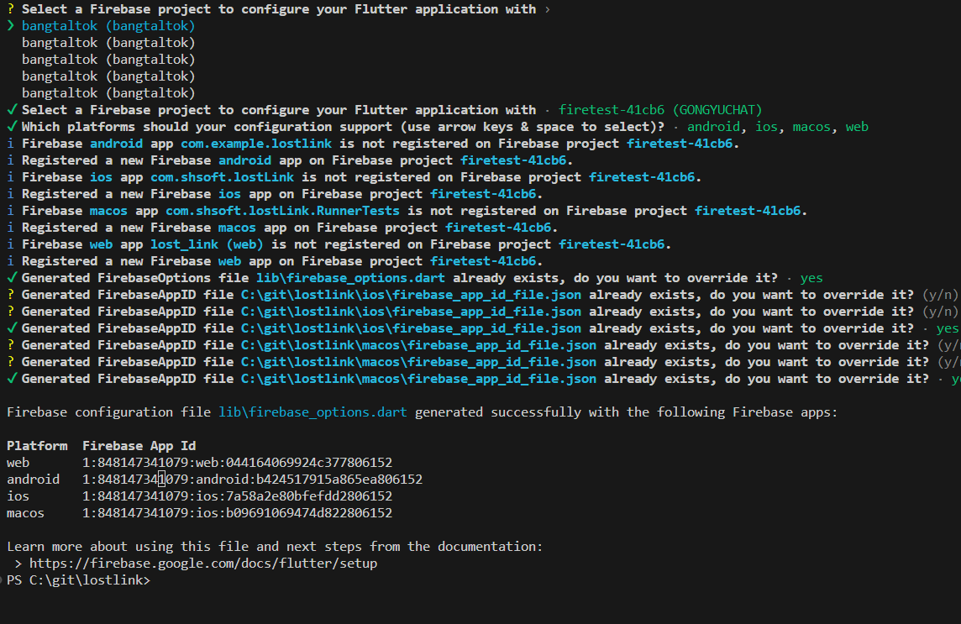Click the lost_link (web) app name
Screen dimensions: 961x624
point(207,244)
